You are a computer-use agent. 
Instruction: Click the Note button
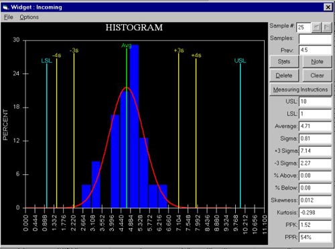pyautogui.click(x=317, y=61)
